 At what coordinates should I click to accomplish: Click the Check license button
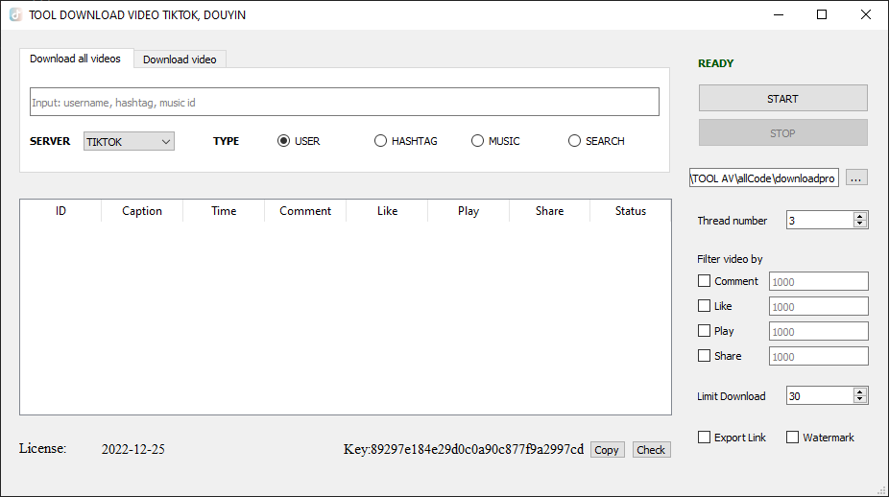click(x=652, y=450)
